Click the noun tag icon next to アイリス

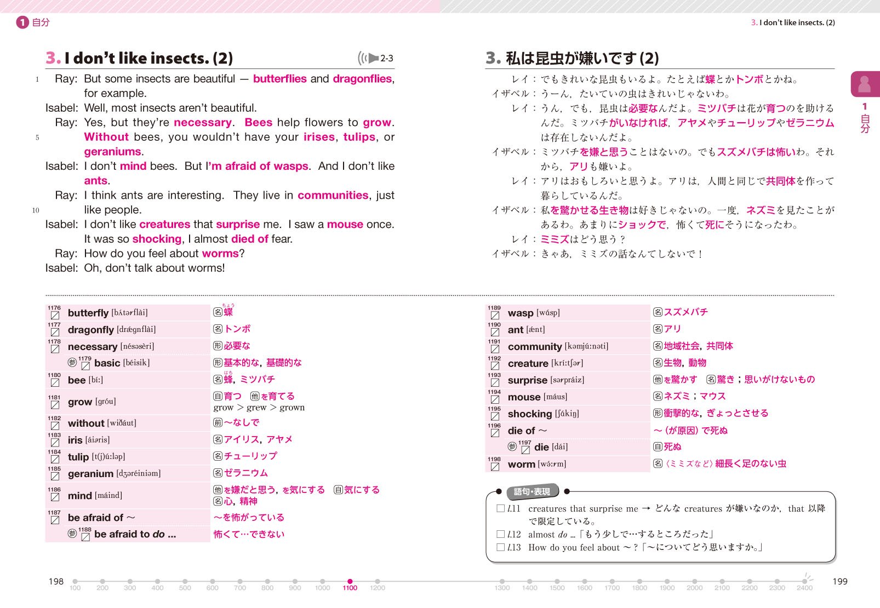(218, 439)
